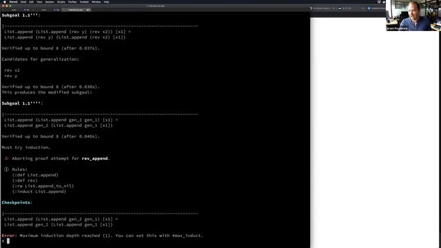
Task: Open the View menu
Action: [x=39, y=1]
